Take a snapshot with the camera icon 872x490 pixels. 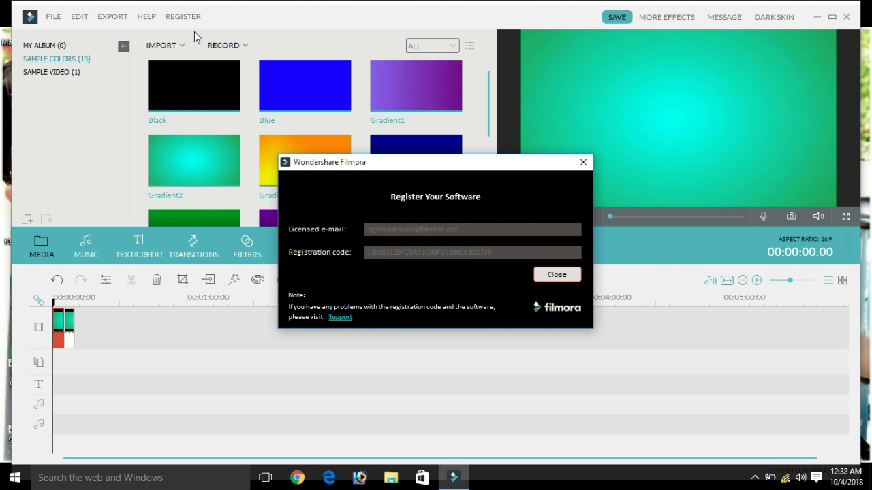tap(791, 216)
